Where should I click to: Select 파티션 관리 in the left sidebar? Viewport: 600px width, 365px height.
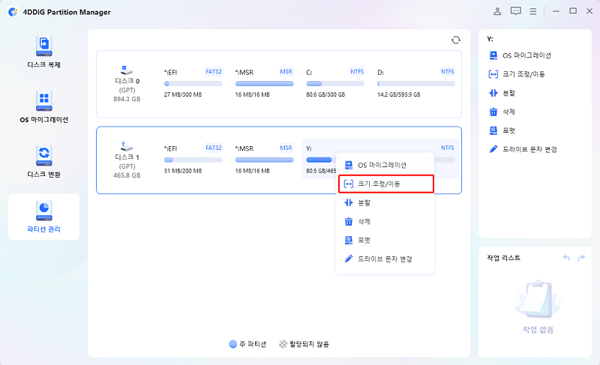(44, 217)
